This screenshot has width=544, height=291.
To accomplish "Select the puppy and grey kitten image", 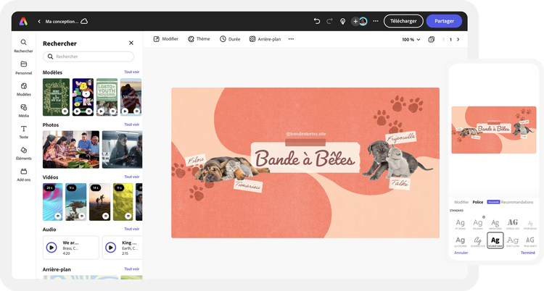I will [395, 160].
